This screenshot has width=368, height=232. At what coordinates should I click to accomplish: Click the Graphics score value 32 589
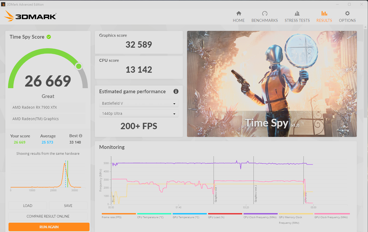click(139, 44)
